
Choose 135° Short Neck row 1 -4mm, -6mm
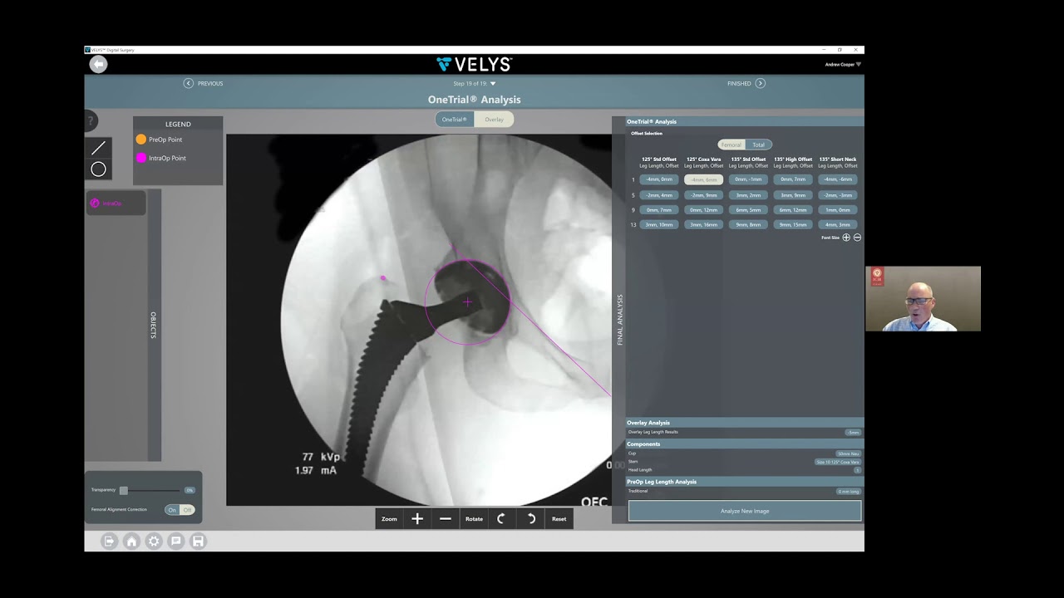pos(838,179)
